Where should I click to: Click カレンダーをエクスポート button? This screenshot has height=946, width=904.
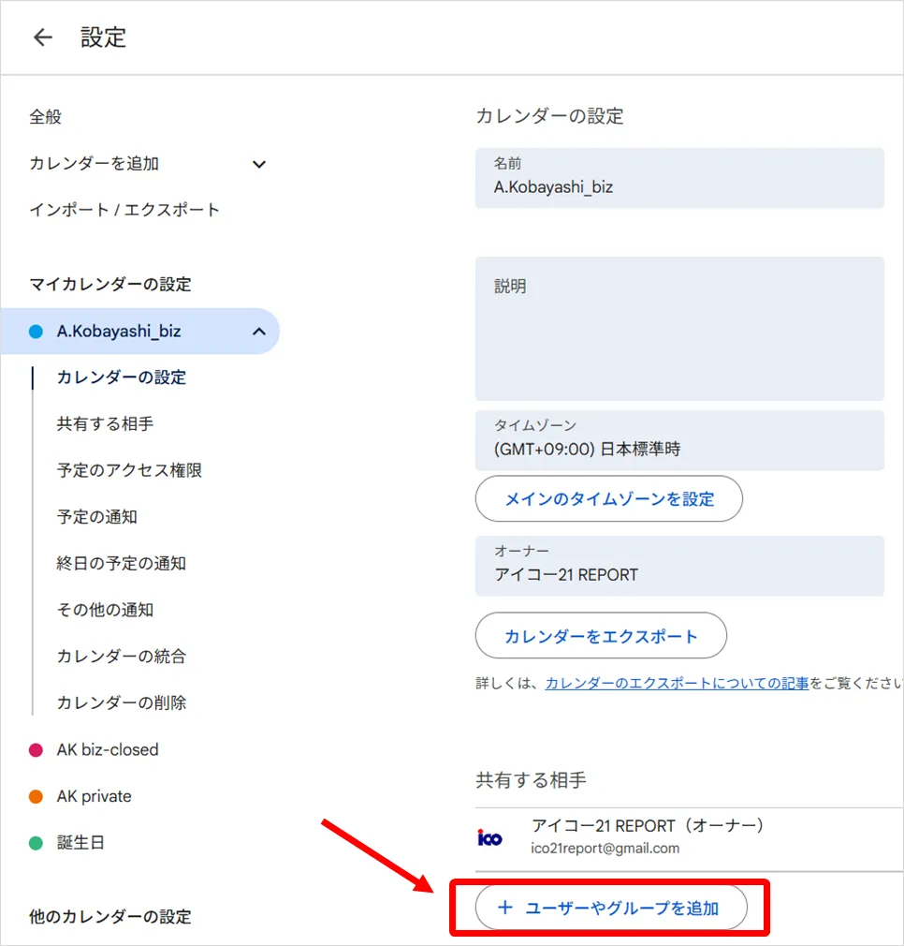601,637
